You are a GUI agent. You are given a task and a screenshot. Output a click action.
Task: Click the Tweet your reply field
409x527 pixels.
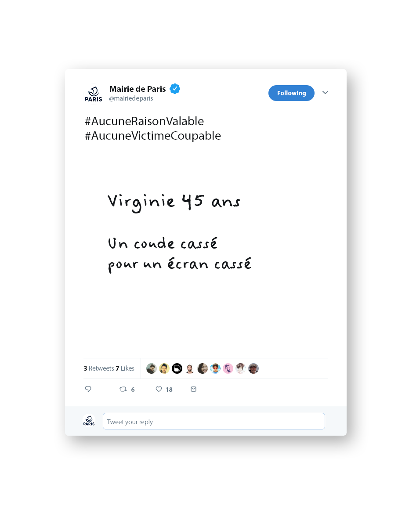pos(214,421)
